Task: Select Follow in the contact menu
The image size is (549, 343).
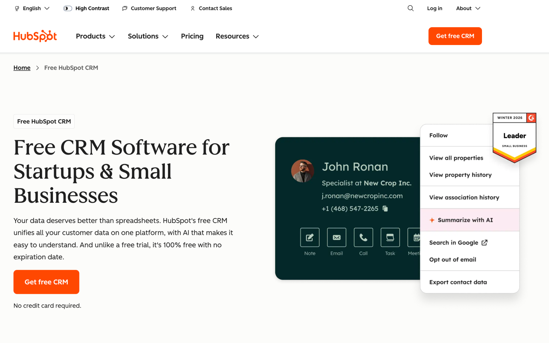Action: pyautogui.click(x=439, y=135)
